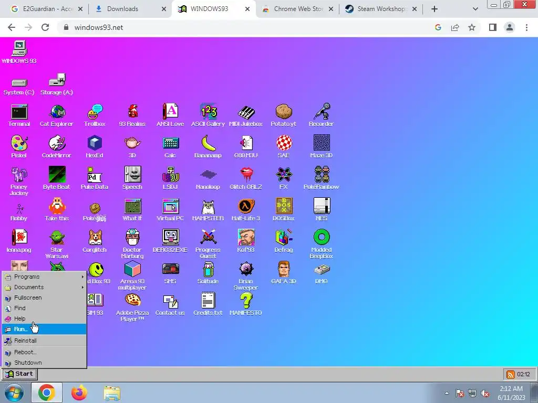
Task: Open the Terminal desktop icon
Action: click(x=19, y=115)
